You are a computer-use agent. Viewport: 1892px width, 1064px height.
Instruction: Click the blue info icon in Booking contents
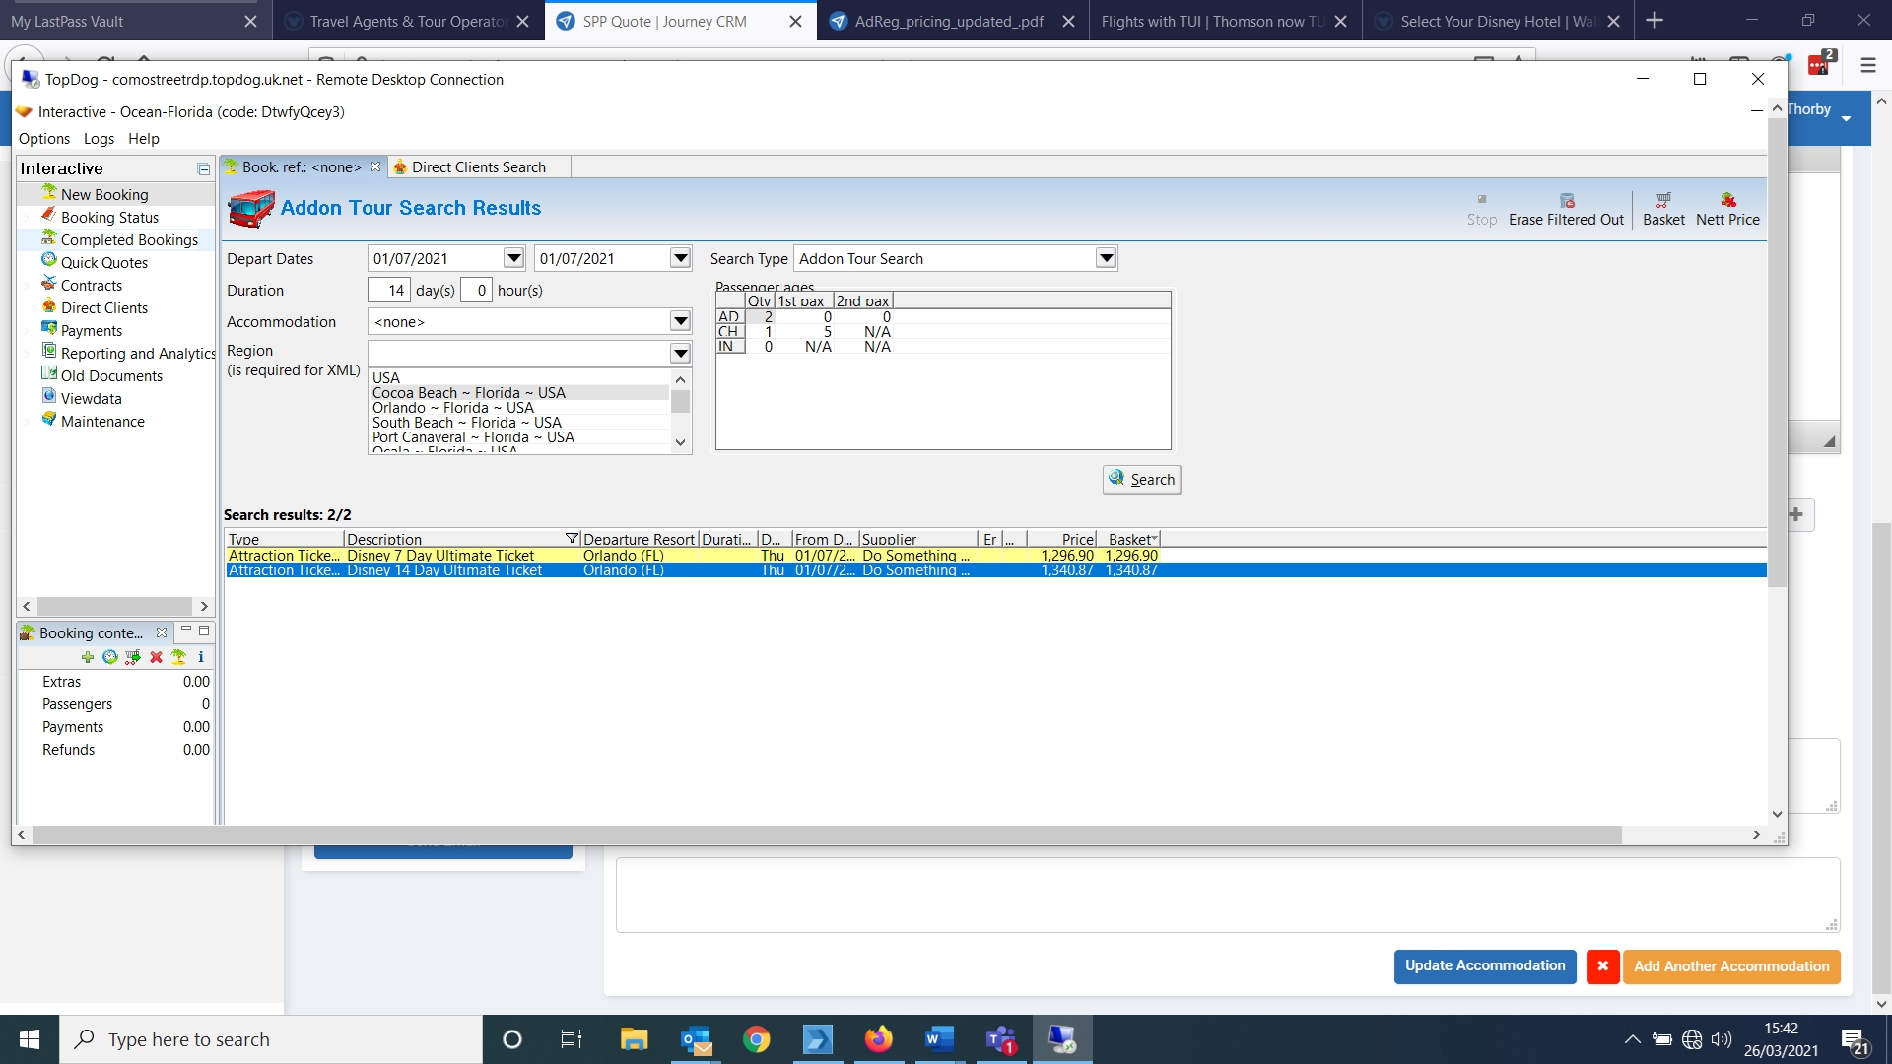[x=201, y=657]
